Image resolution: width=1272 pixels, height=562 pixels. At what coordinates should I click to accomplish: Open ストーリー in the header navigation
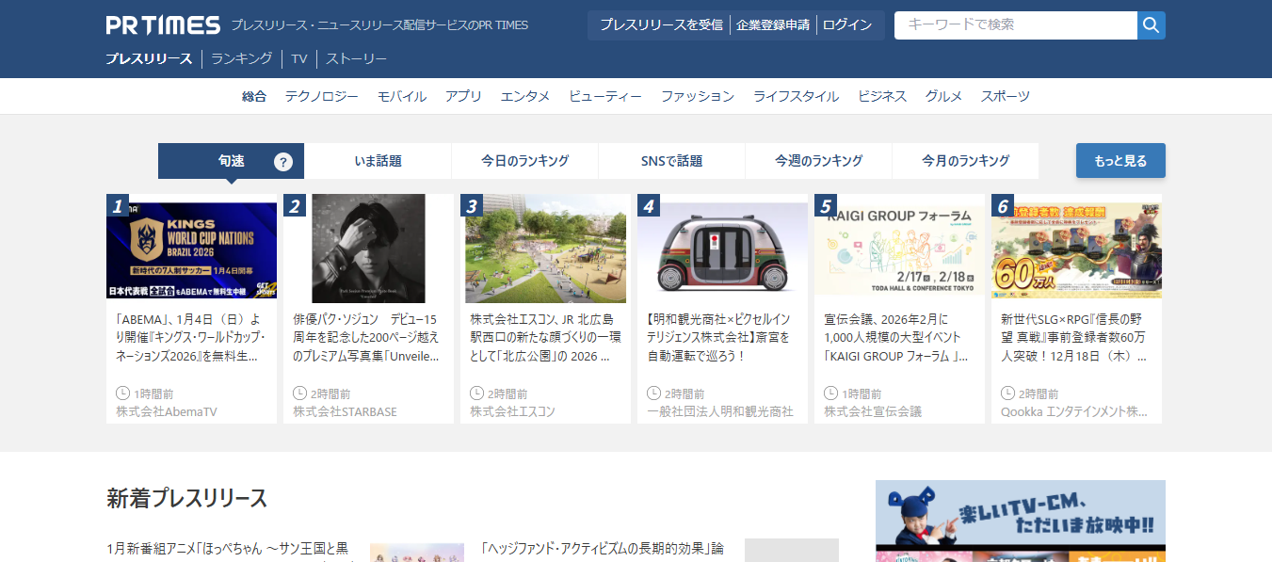click(x=357, y=58)
